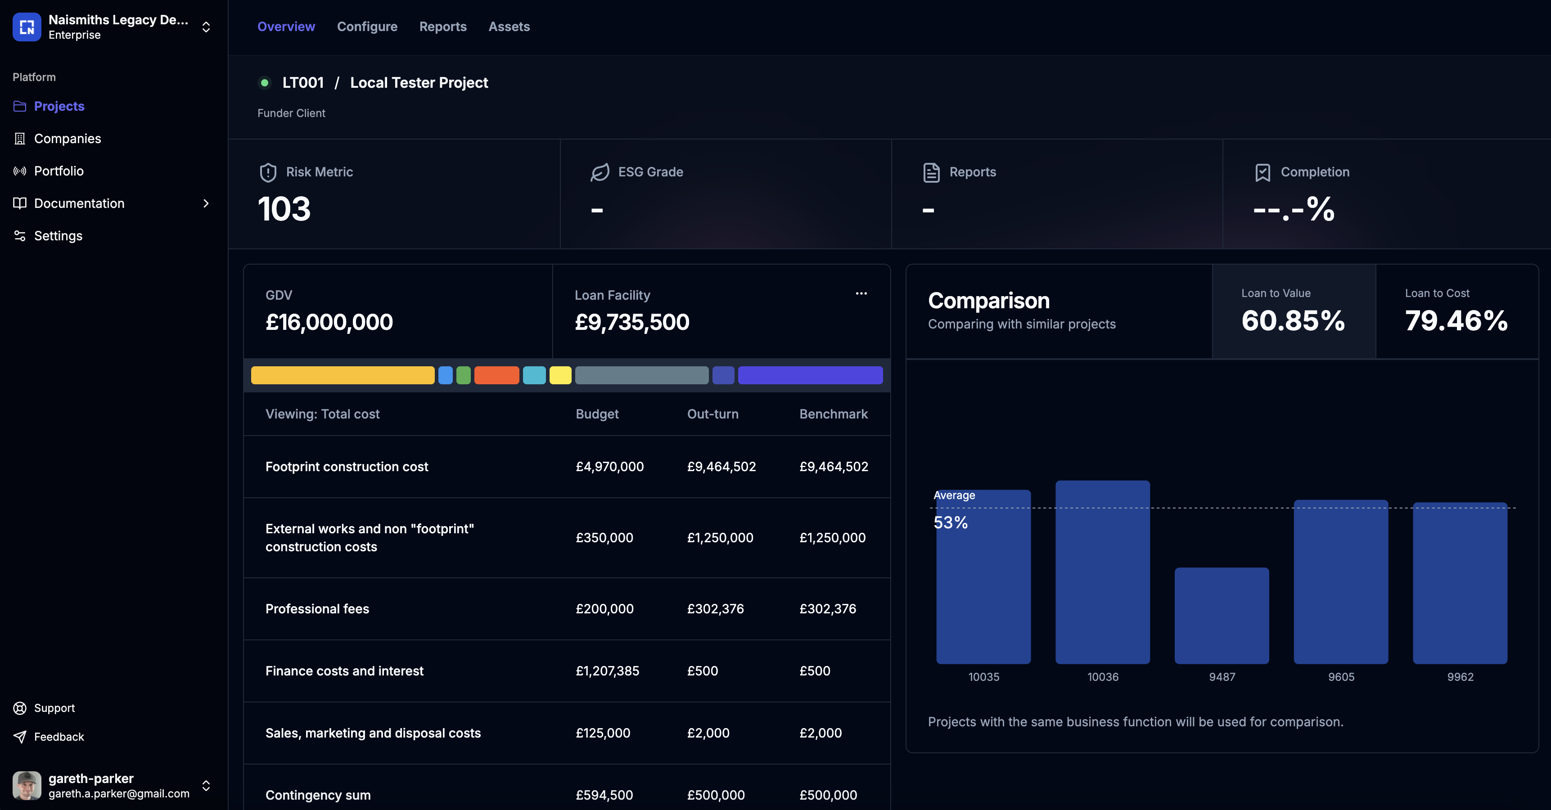This screenshot has height=810, width=1551.
Task: Click the Portfolio broadcast icon
Action: pos(20,171)
